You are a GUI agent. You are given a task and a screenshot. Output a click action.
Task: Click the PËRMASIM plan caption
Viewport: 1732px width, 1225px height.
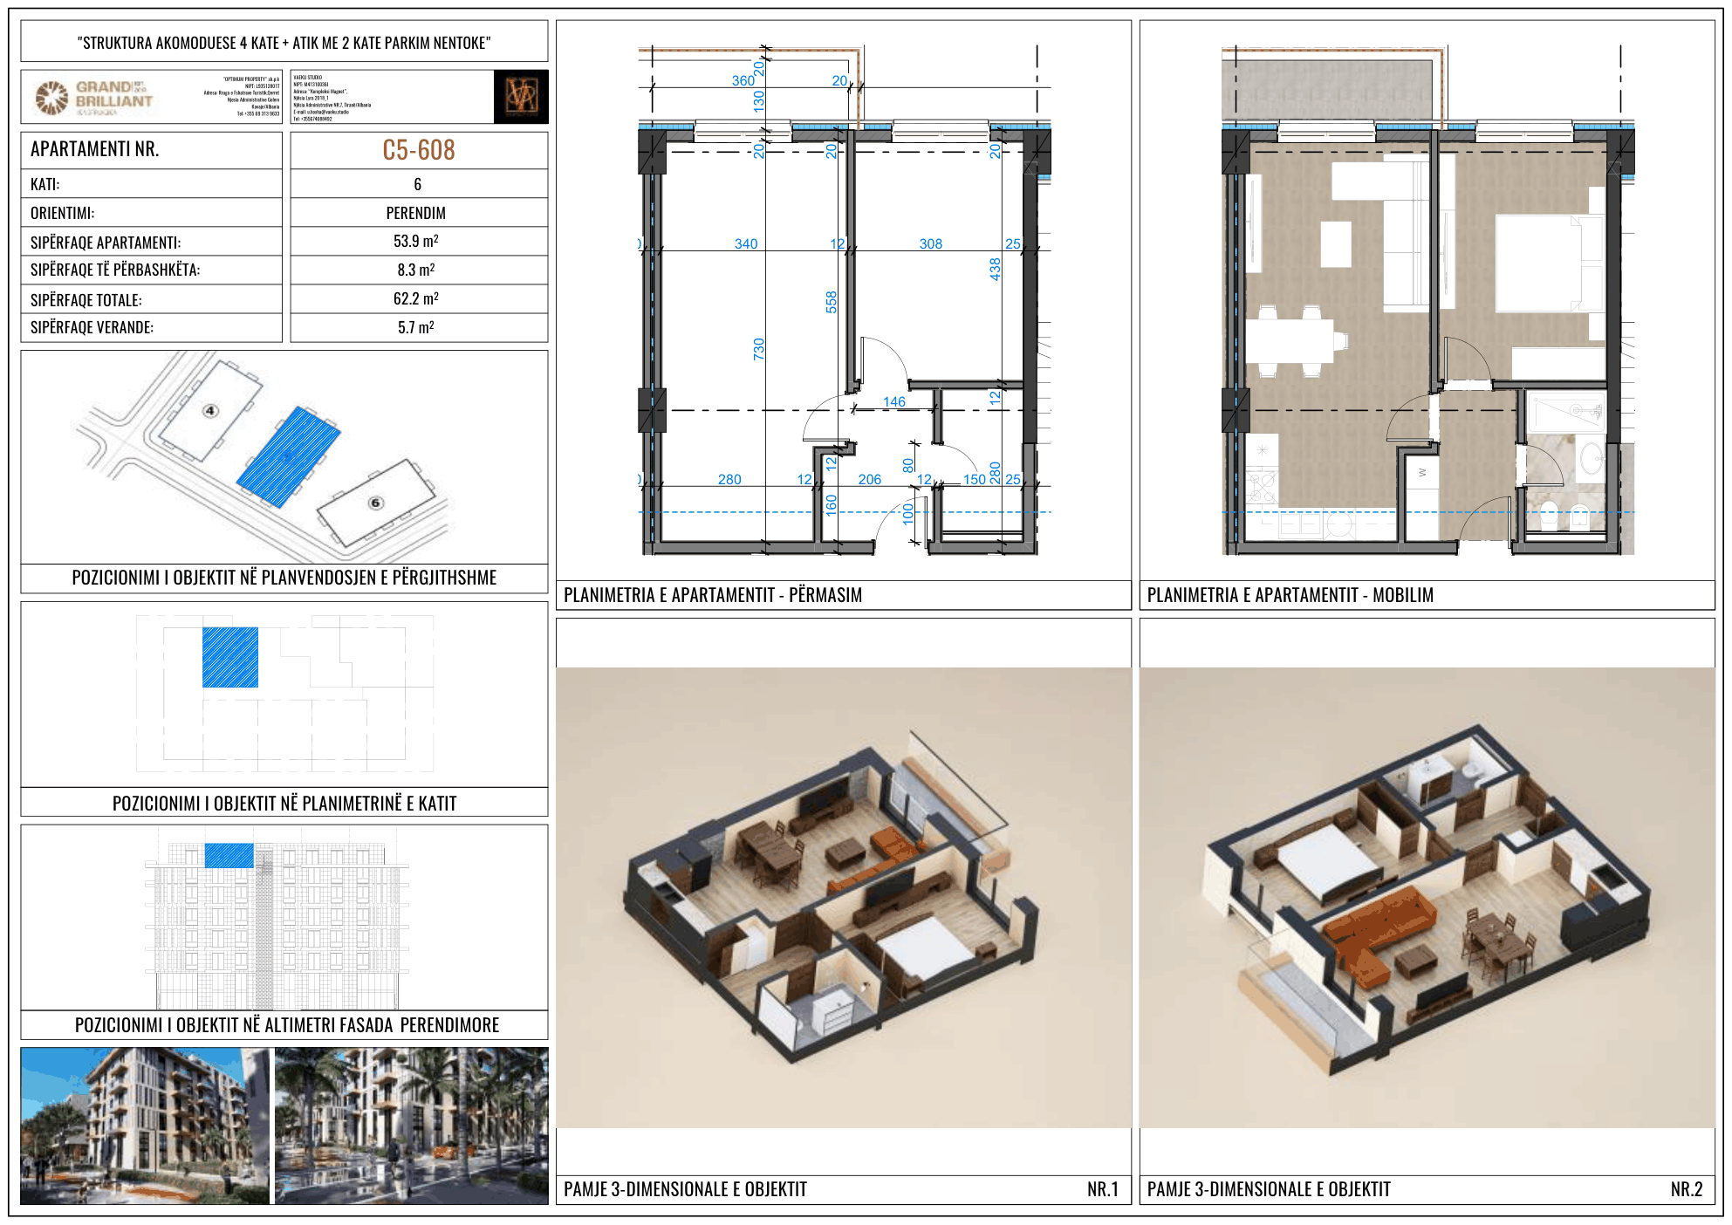pos(713,595)
